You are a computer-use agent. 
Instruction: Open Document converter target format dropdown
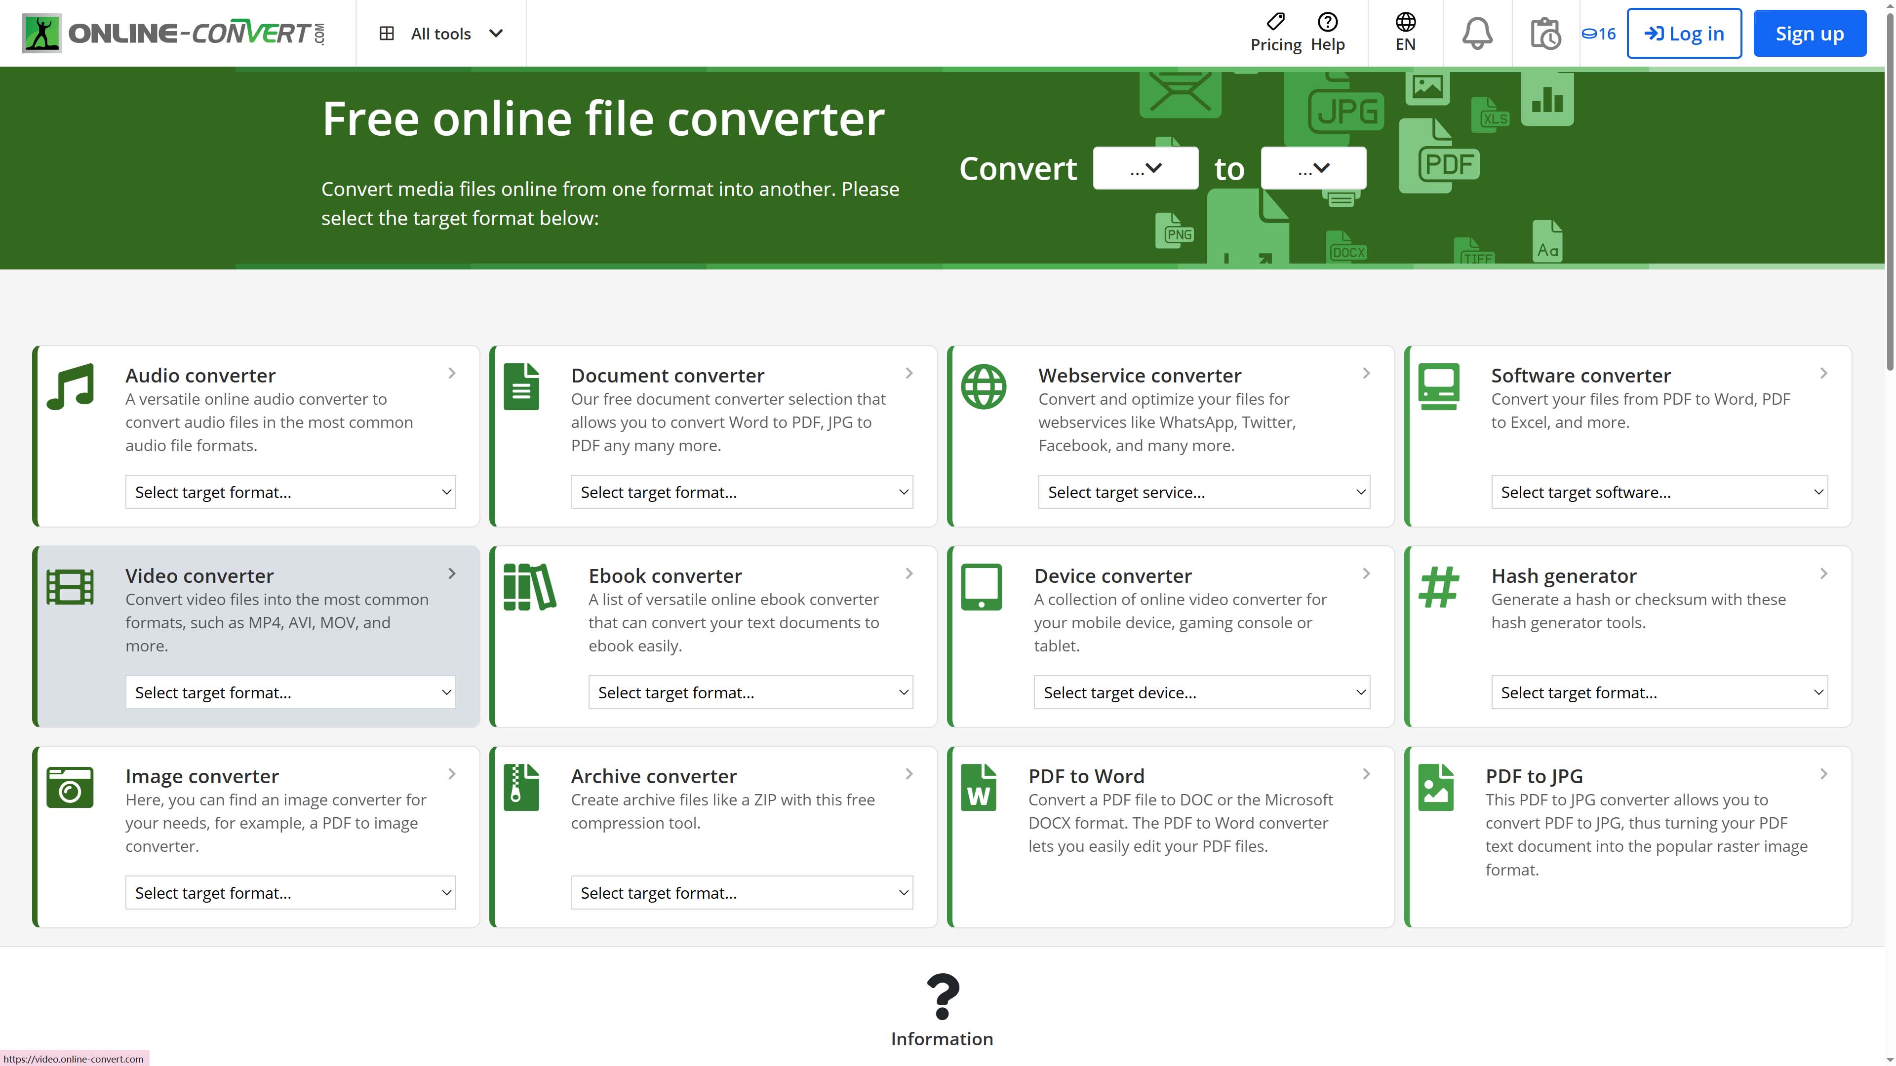point(742,492)
